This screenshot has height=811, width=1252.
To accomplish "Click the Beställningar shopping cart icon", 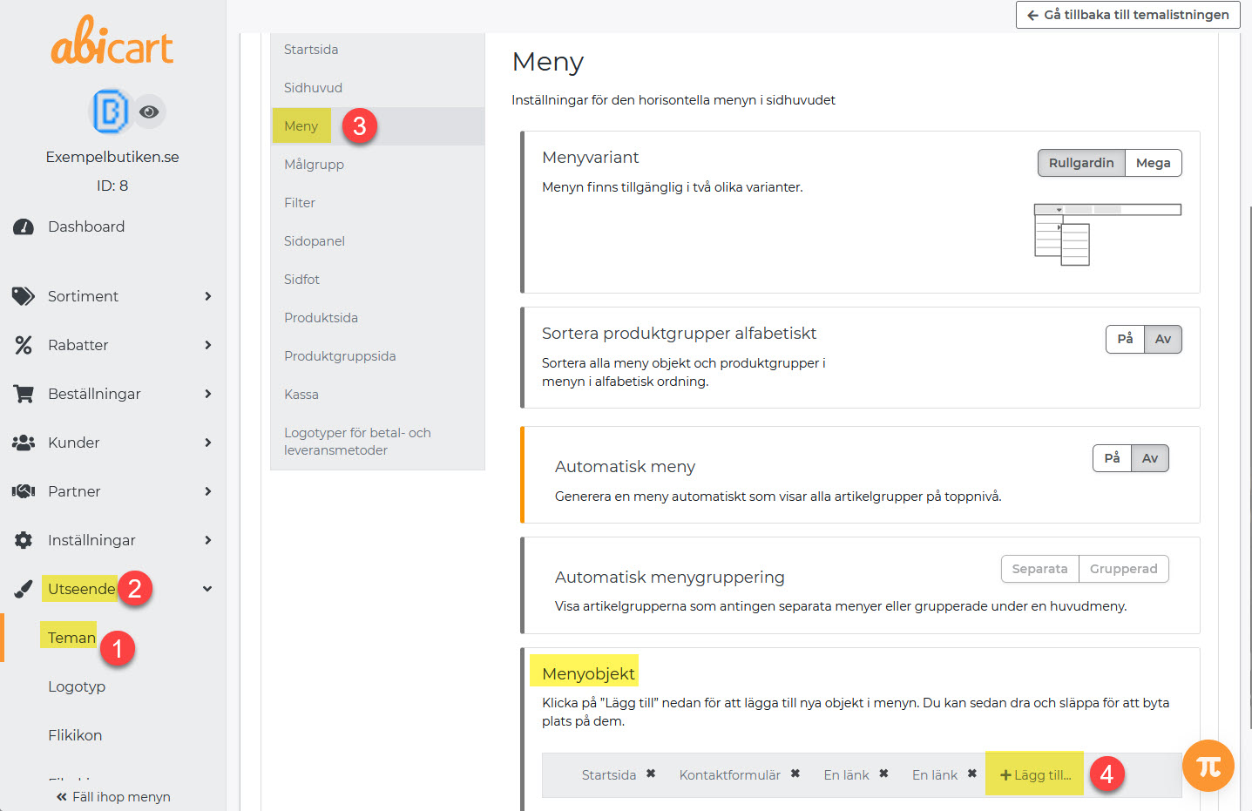I will (24, 394).
